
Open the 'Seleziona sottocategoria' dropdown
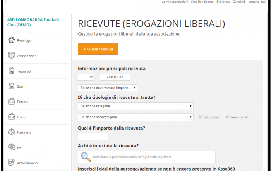click(x=135, y=117)
